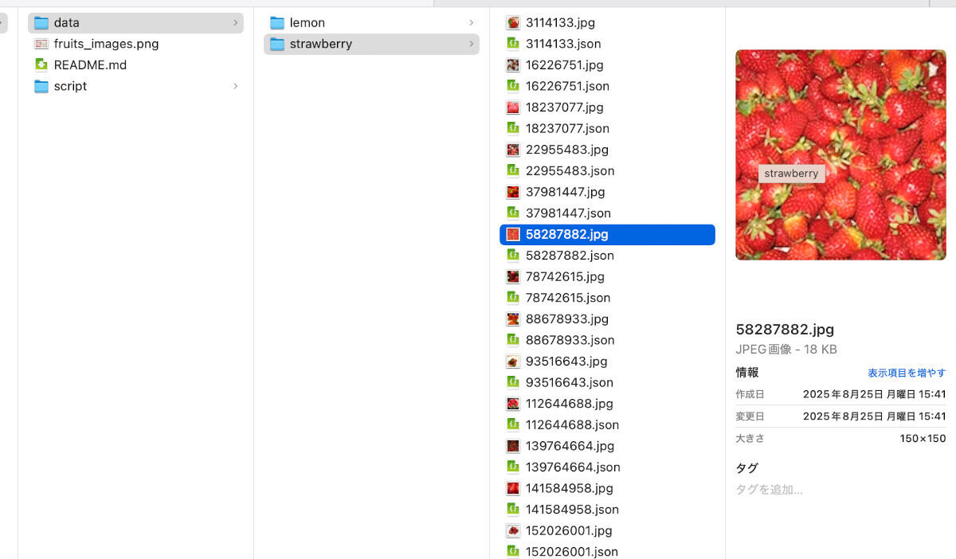The image size is (956, 559).
Task: Expand the strawberry folder chevron
Action: (471, 44)
